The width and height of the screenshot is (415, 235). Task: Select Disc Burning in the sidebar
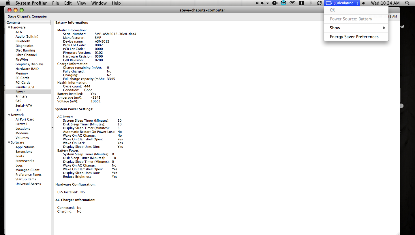point(25,50)
